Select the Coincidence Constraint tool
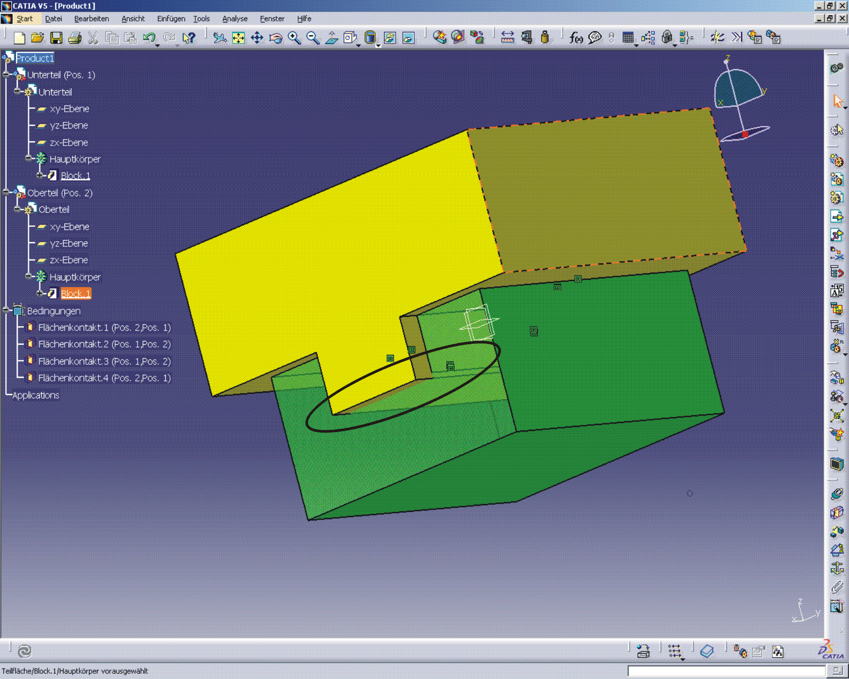The width and height of the screenshot is (849, 679). 837,494
